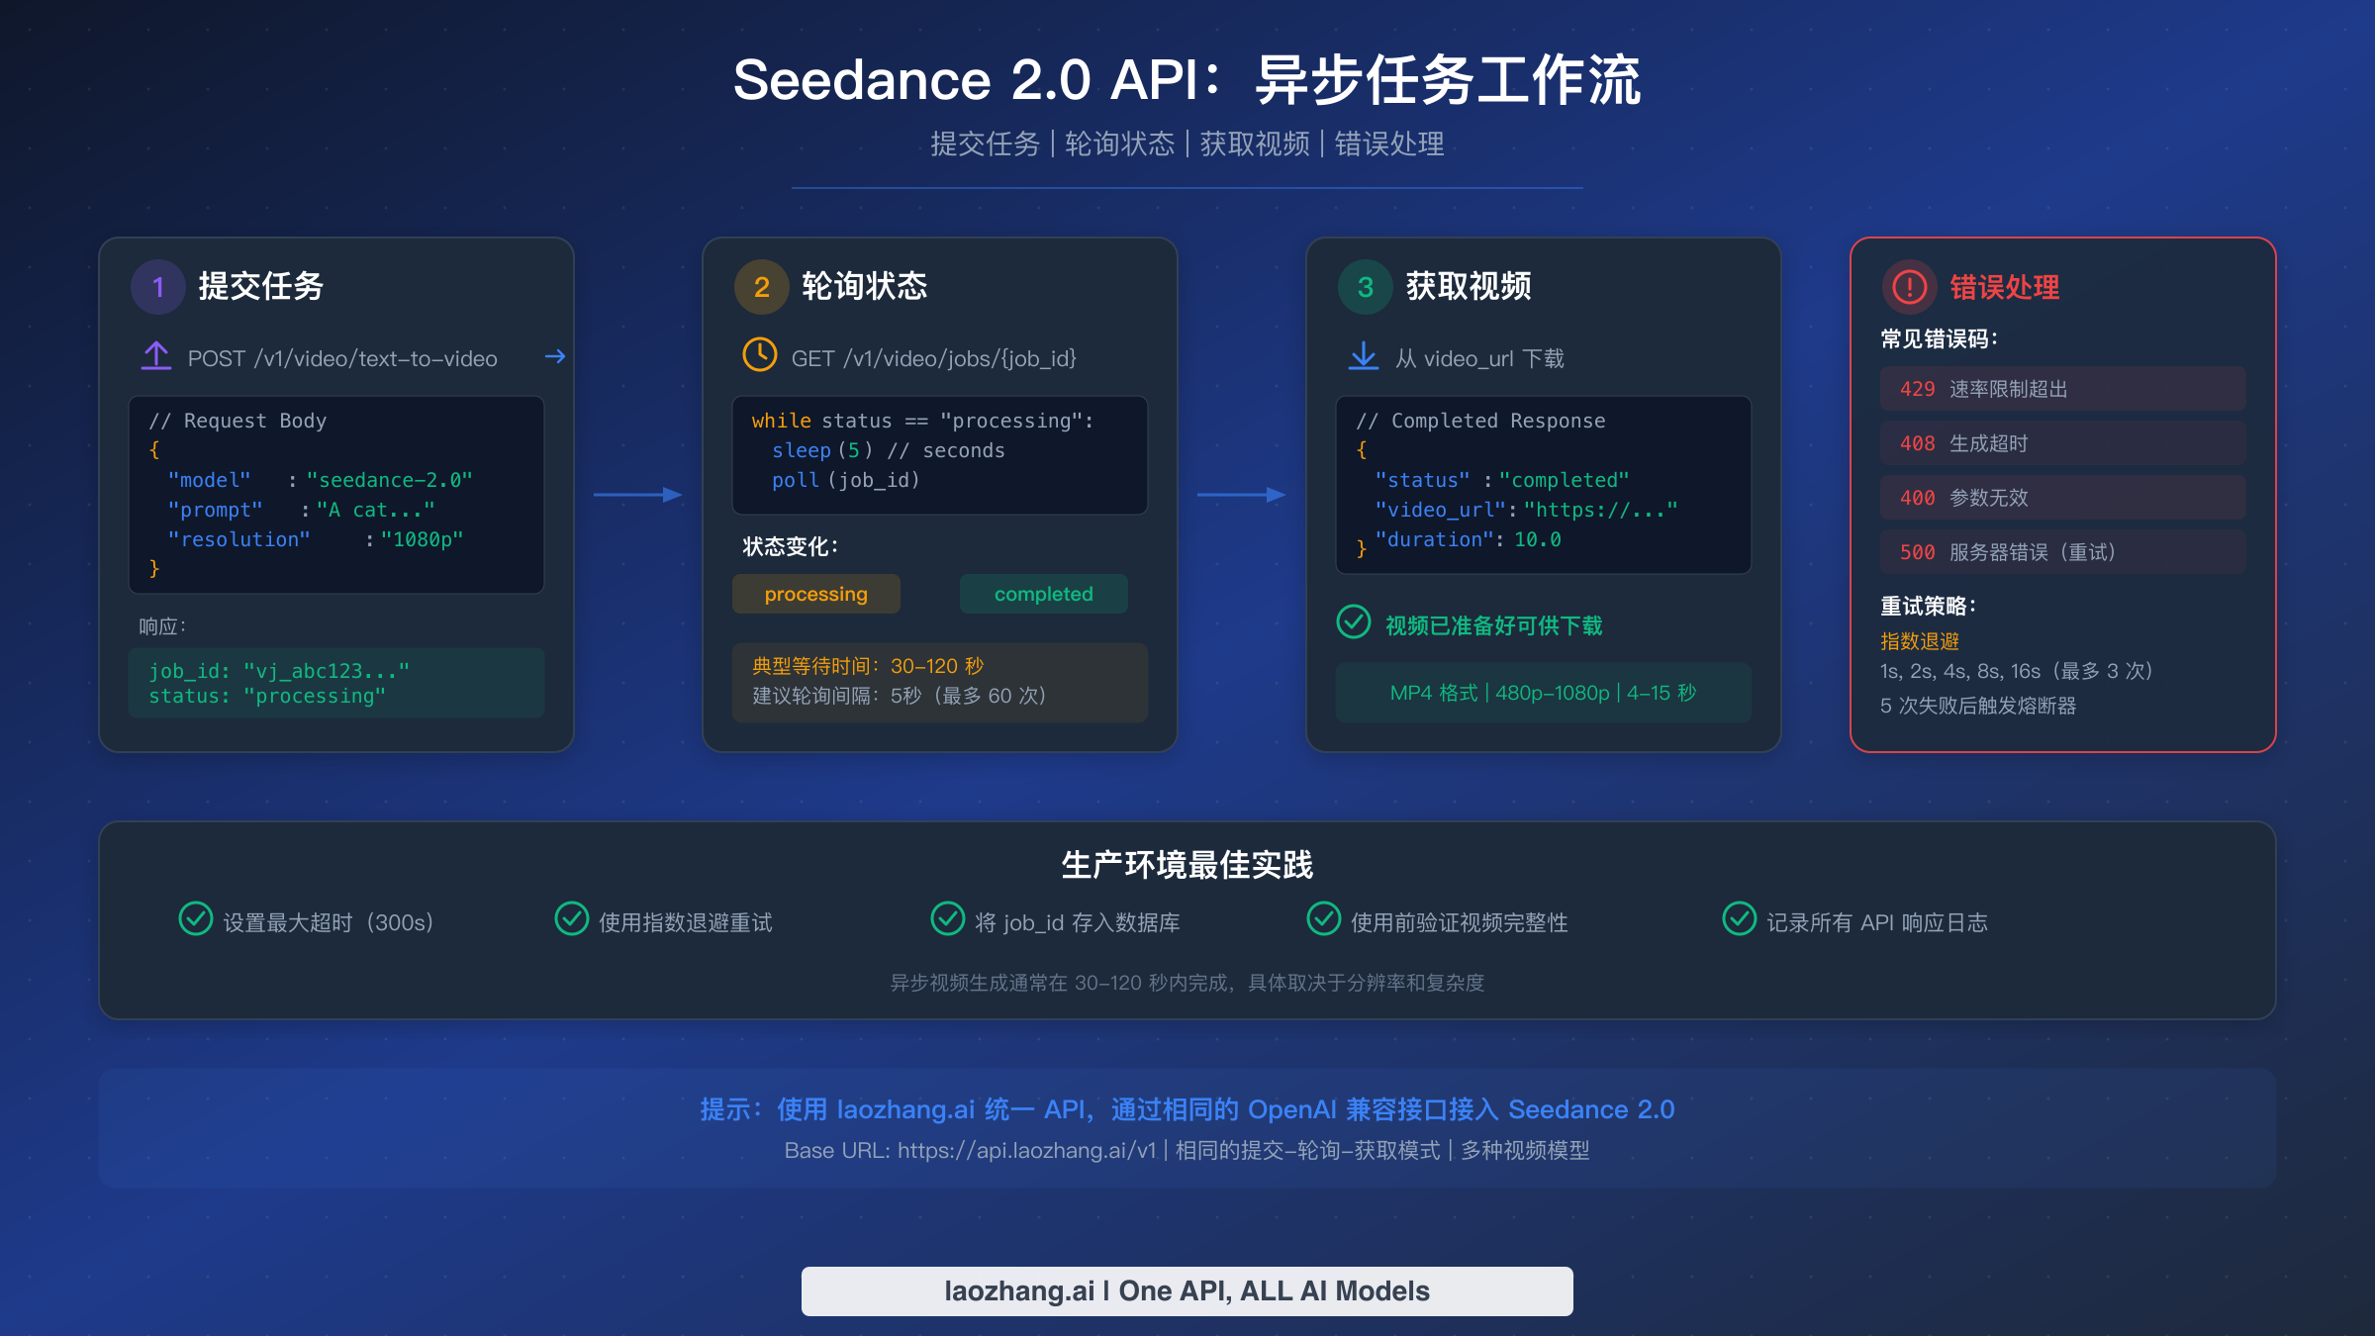Screen dimensions: 2375x1336
Task: Click the upload icon beside POST /v1/video/text-to-video
Action: 157,356
